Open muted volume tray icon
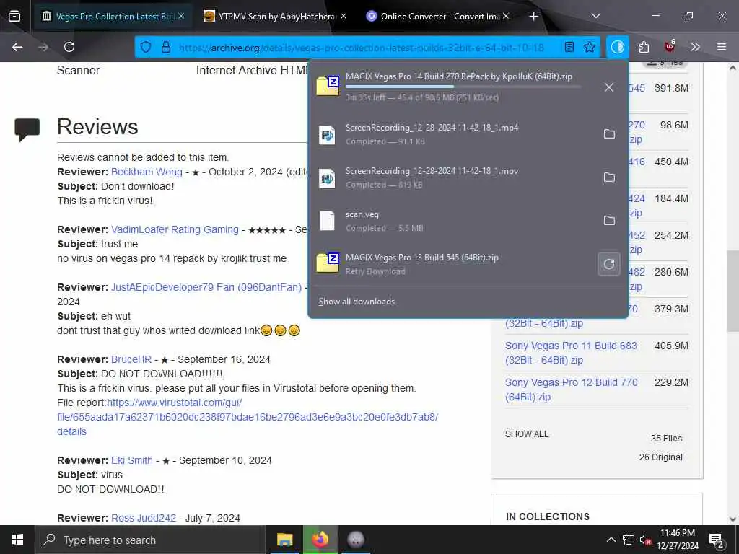Viewport: 739px width, 554px height. (645, 540)
